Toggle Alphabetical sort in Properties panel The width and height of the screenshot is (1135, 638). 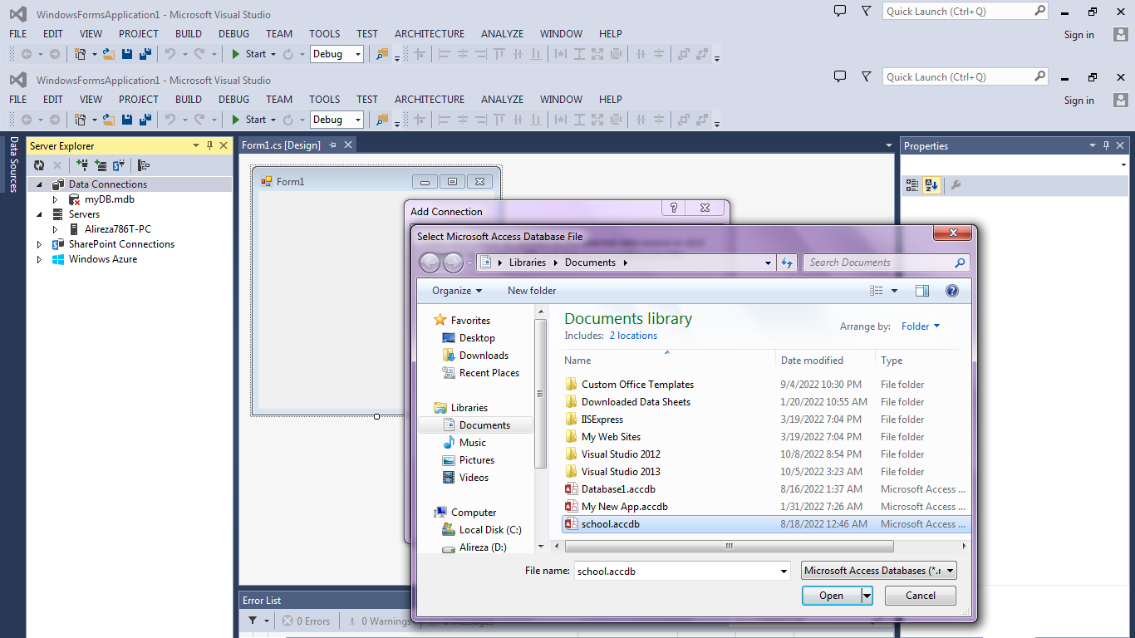point(931,185)
